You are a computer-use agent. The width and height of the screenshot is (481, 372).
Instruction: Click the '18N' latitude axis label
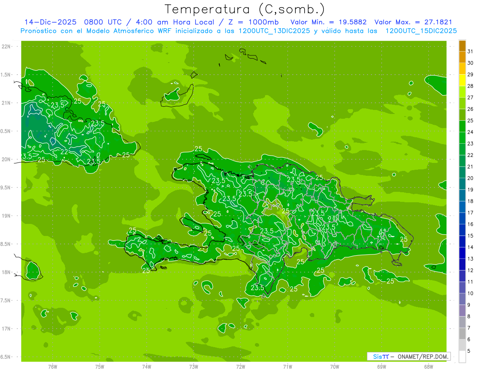click(x=6, y=272)
